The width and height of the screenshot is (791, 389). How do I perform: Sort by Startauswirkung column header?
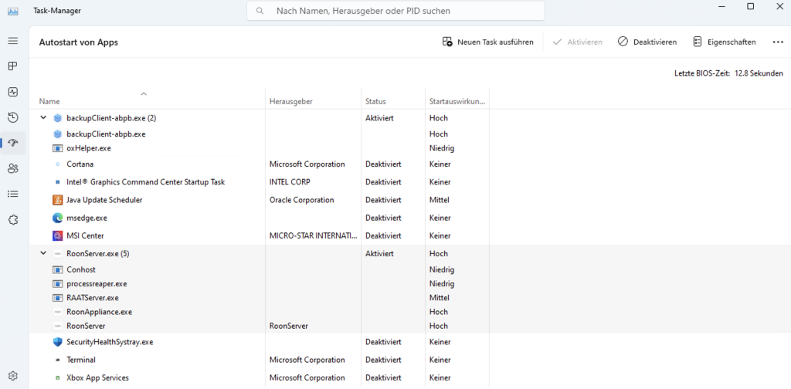tap(457, 101)
